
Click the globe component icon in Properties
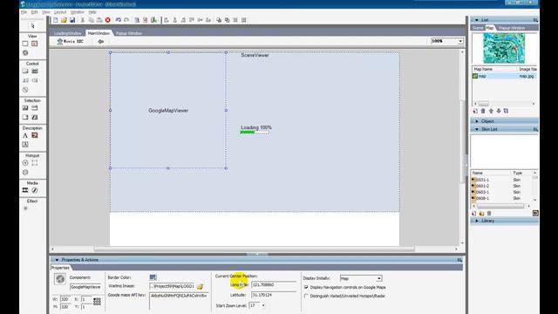pos(60,279)
